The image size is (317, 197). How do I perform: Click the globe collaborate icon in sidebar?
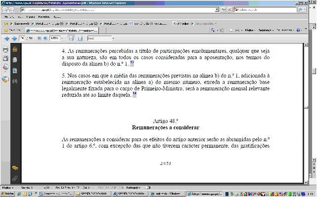(5, 79)
